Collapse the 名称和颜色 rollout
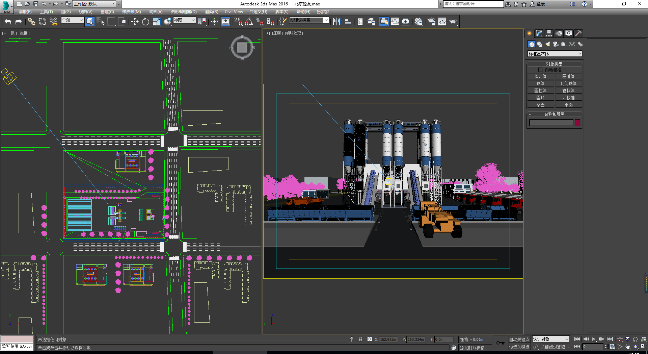The height and width of the screenshot is (354, 648). click(x=554, y=114)
